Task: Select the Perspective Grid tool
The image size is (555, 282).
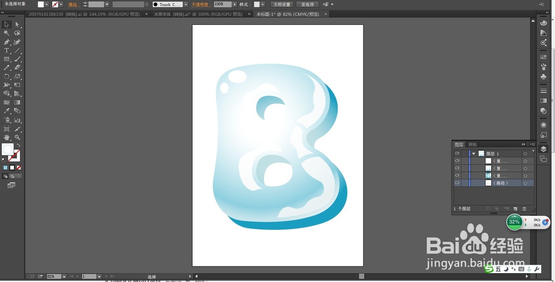Action: pyautogui.click(x=17, y=94)
